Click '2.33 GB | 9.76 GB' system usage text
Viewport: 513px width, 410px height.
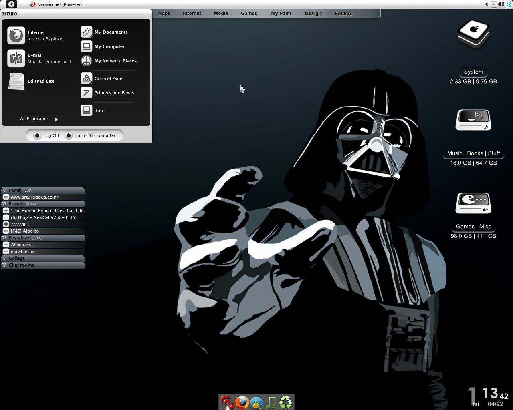pos(473,81)
